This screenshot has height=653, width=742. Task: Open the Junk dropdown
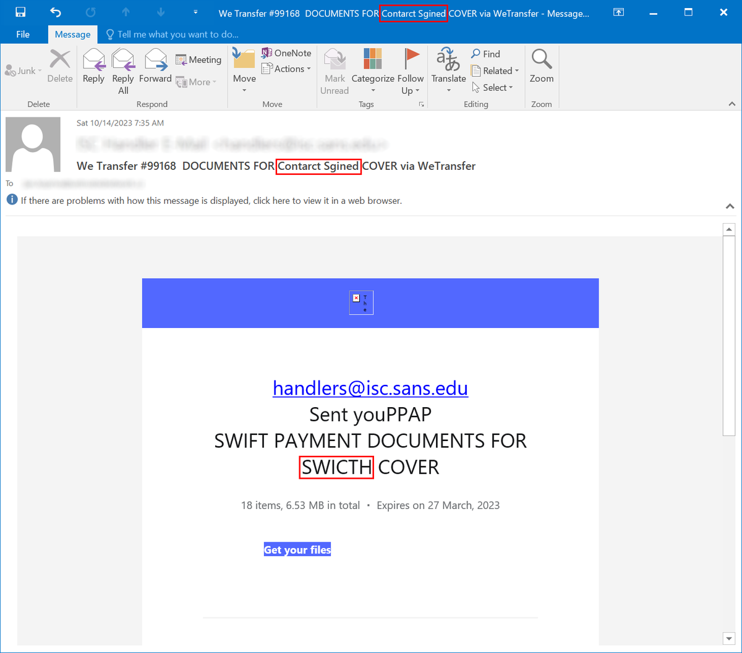24,71
